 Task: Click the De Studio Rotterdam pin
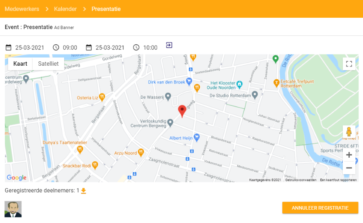click(x=255, y=95)
